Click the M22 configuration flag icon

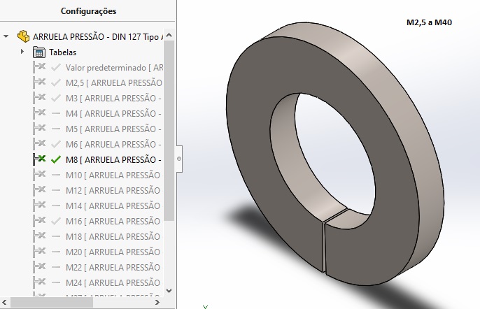tap(39, 267)
